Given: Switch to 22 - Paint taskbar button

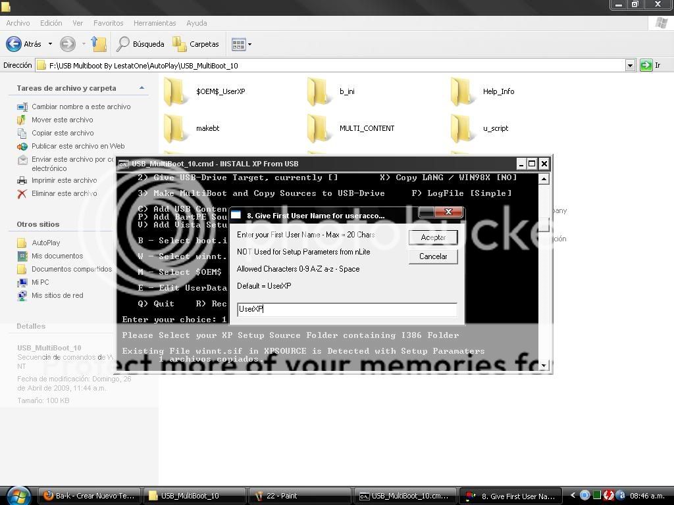Looking at the screenshot, I should click(x=299, y=496).
